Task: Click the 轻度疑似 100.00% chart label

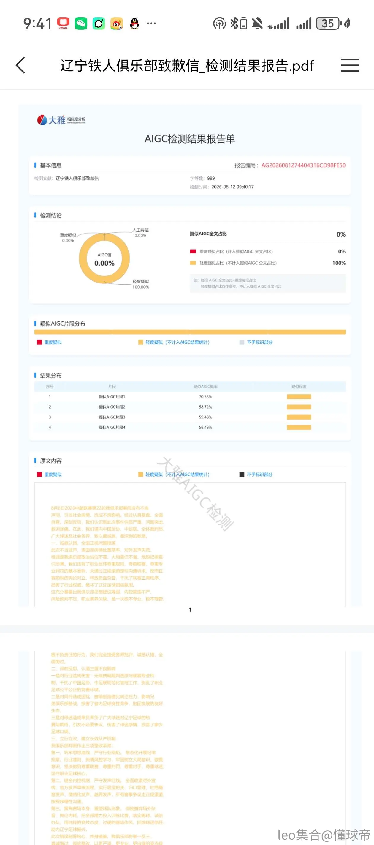Action: (141, 284)
